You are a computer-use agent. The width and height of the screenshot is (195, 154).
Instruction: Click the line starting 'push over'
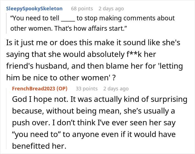tap(94, 123)
